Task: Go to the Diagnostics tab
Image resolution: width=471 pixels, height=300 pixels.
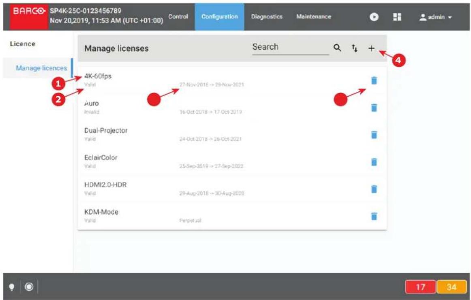Action: 267,17
